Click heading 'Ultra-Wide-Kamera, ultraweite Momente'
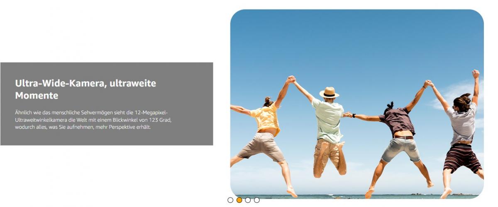This screenshot has height=207, width=498. coord(85,89)
